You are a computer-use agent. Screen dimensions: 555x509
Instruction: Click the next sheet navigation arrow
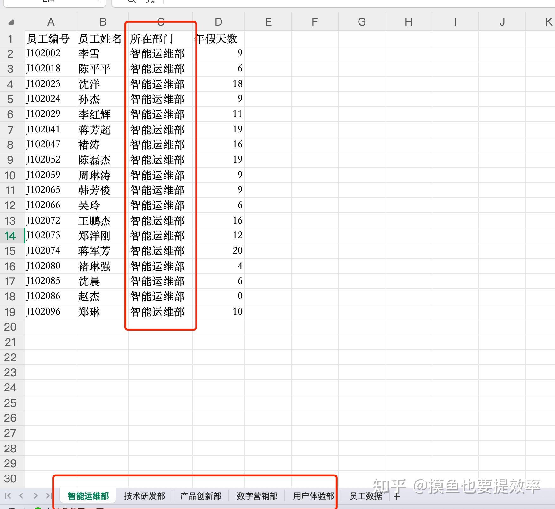pos(35,496)
